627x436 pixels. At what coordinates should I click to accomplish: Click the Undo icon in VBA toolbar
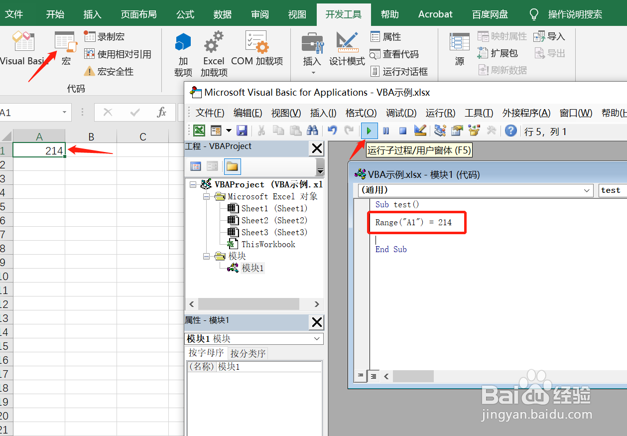click(333, 131)
